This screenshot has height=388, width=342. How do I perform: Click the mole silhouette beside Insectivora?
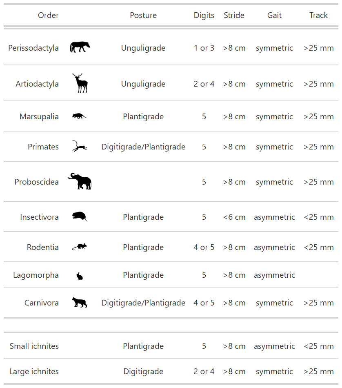click(x=79, y=216)
